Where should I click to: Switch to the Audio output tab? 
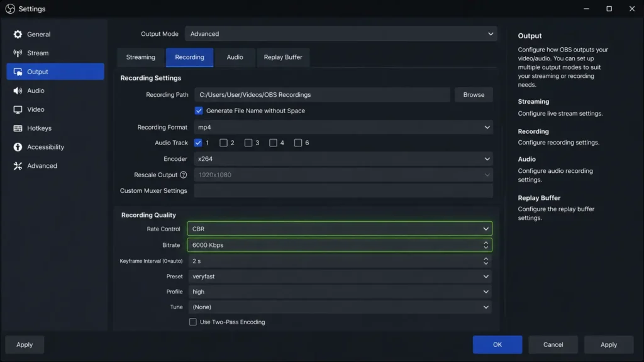point(235,57)
